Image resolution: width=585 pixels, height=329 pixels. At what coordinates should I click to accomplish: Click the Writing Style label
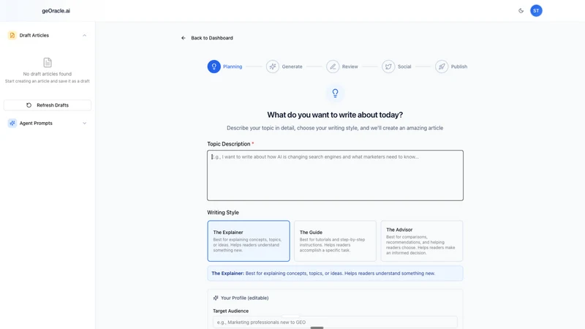223,213
